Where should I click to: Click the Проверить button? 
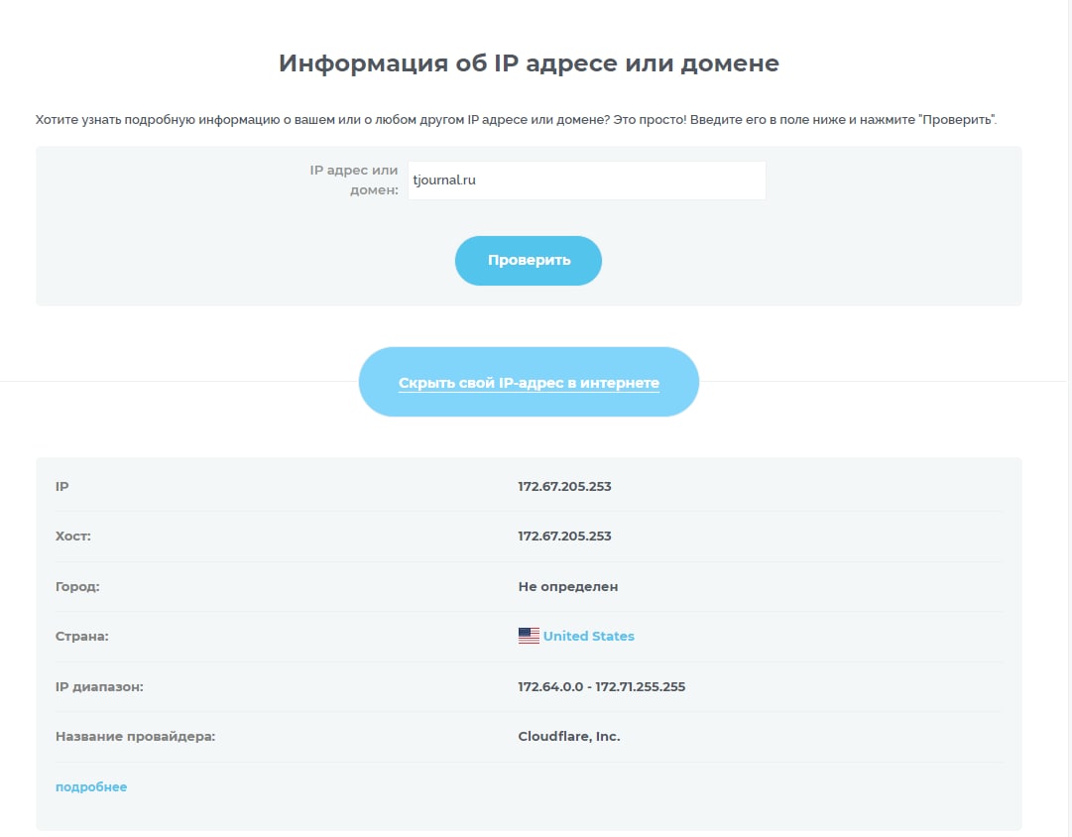coord(529,261)
